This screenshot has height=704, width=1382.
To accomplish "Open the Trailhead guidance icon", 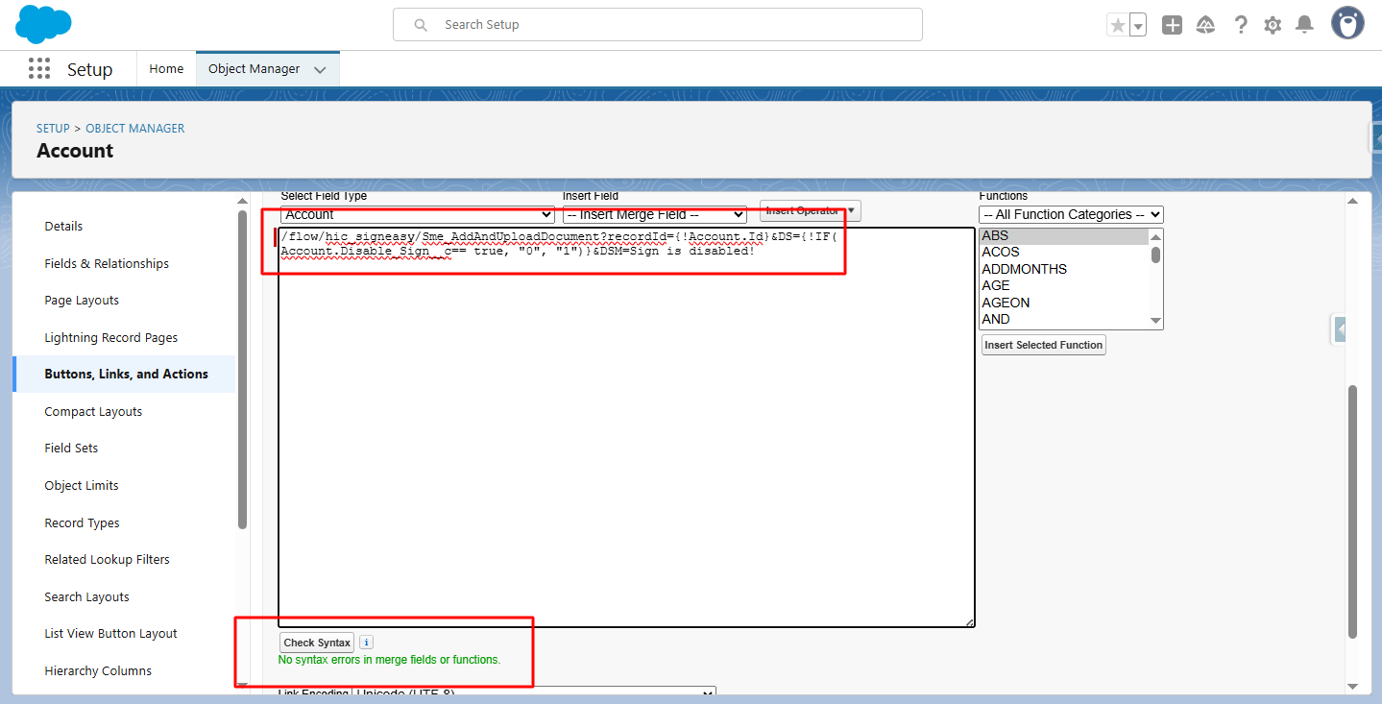I will pyautogui.click(x=1206, y=26).
